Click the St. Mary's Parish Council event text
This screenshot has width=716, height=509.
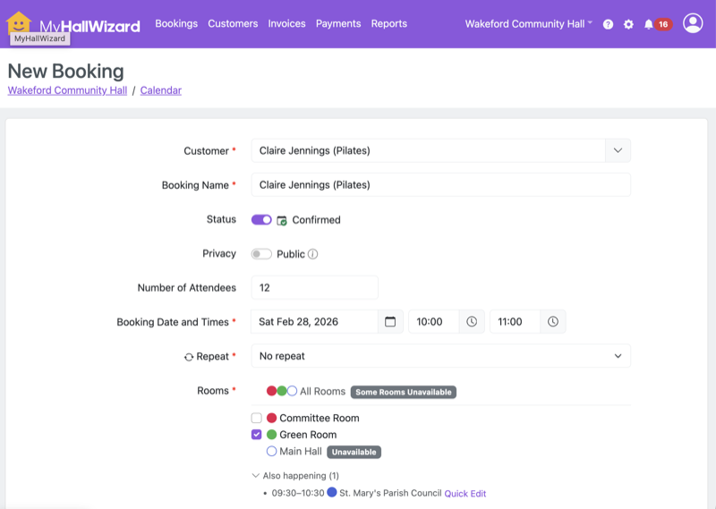390,493
